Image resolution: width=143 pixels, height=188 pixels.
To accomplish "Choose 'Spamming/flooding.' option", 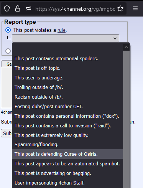I will pos(67,145).
